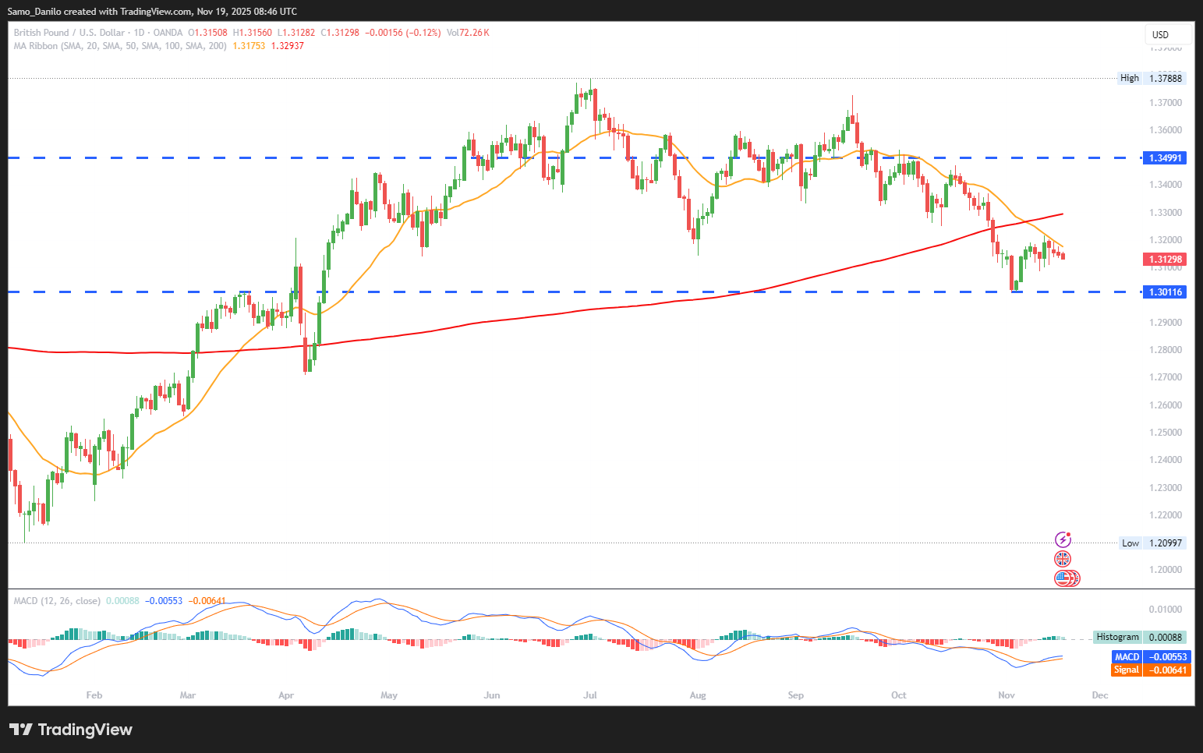1203x753 pixels.
Task: Click the 1.34991 resistance level price label
Action: coord(1165,158)
